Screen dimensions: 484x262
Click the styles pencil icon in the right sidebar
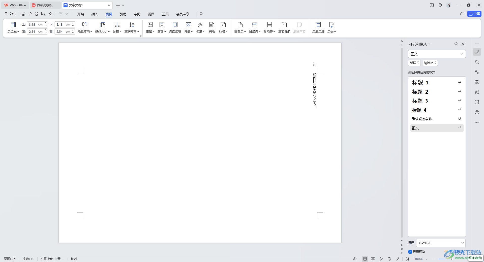pyautogui.click(x=477, y=52)
